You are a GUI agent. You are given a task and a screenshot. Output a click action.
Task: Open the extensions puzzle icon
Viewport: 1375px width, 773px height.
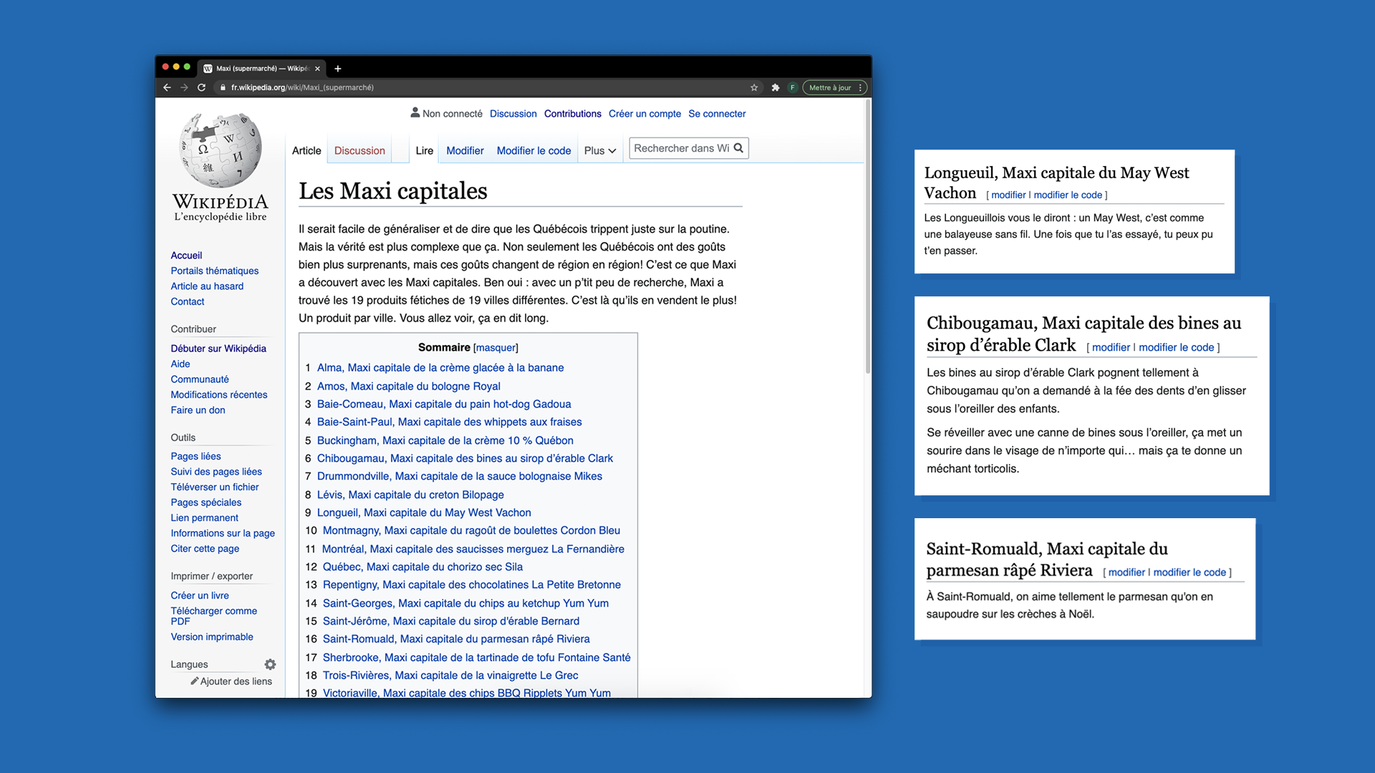coord(775,87)
